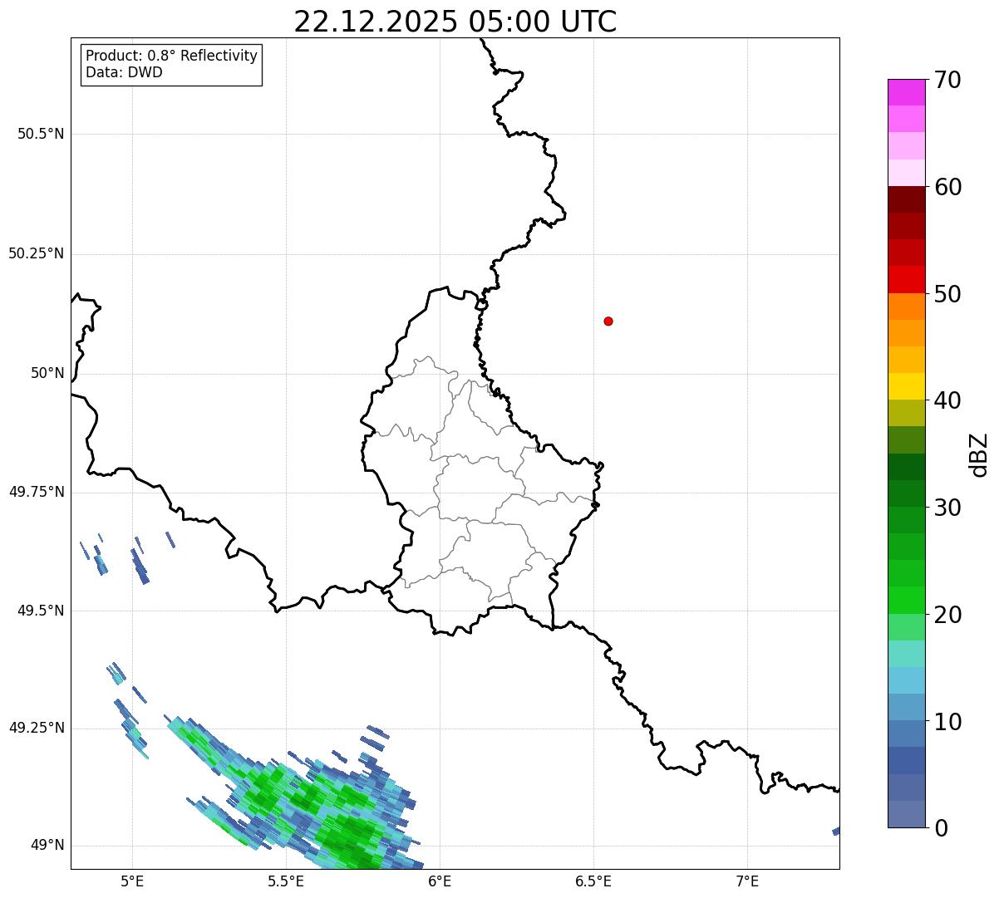
Task: Click the 50°N latitude label
Action: 47,373
